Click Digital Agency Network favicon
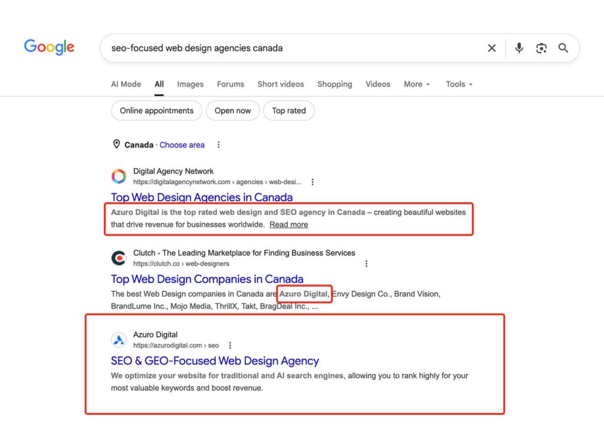Image resolution: width=604 pixels, height=439 pixels. [119, 176]
